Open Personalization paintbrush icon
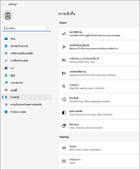 coord(6,61)
